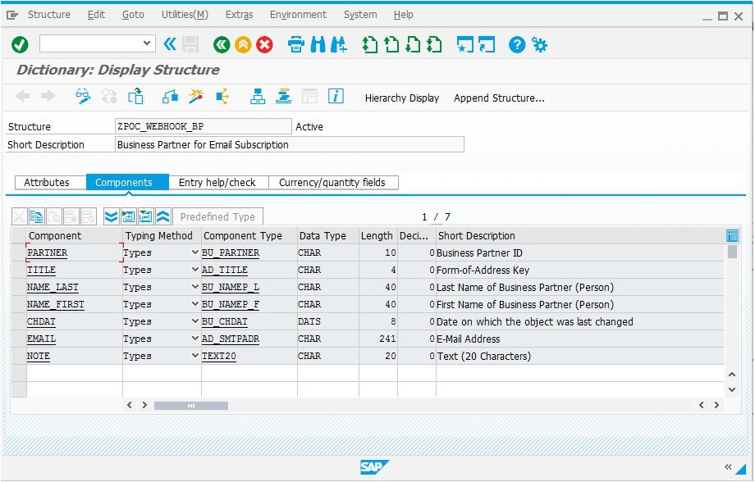The height and width of the screenshot is (482, 755).
Task: Open the Typing Method dropdown for NAME_FIRST
Action: pyautogui.click(x=195, y=304)
